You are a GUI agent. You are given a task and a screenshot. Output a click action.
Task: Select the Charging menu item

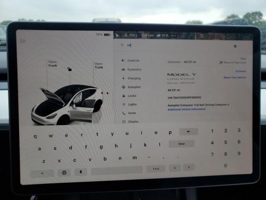133,78
